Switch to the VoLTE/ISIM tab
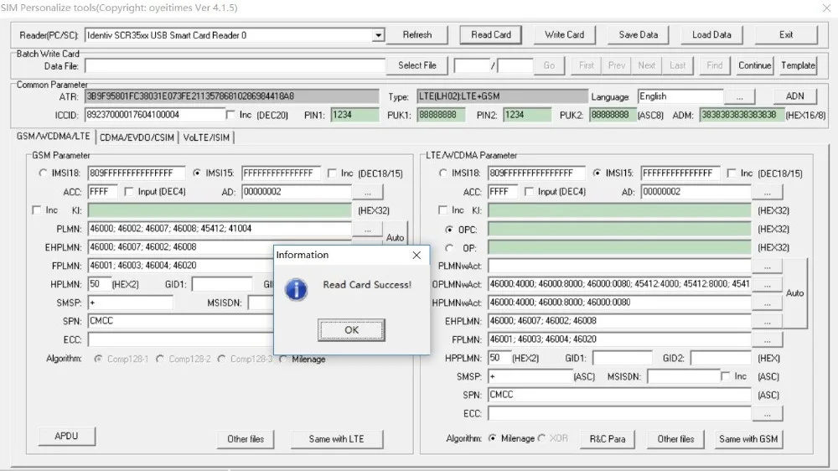The height and width of the screenshot is (471, 838). pyautogui.click(x=206, y=137)
